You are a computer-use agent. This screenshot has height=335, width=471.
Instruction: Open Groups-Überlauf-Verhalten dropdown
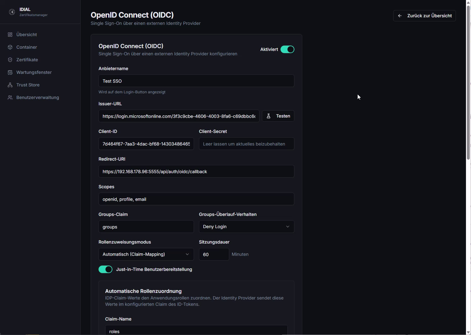pyautogui.click(x=247, y=227)
